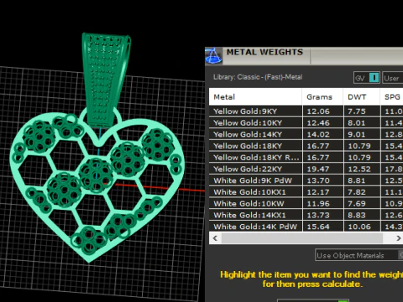Click the 19.47 grams cell
The width and height of the screenshot is (403, 302).
pyautogui.click(x=322, y=169)
